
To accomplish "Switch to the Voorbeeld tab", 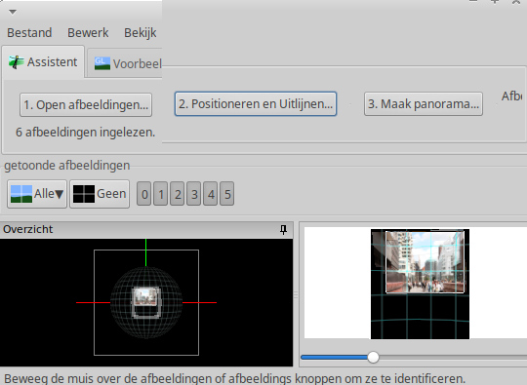I will (x=125, y=63).
